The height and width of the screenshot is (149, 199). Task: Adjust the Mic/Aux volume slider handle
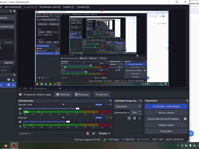tap(68, 122)
